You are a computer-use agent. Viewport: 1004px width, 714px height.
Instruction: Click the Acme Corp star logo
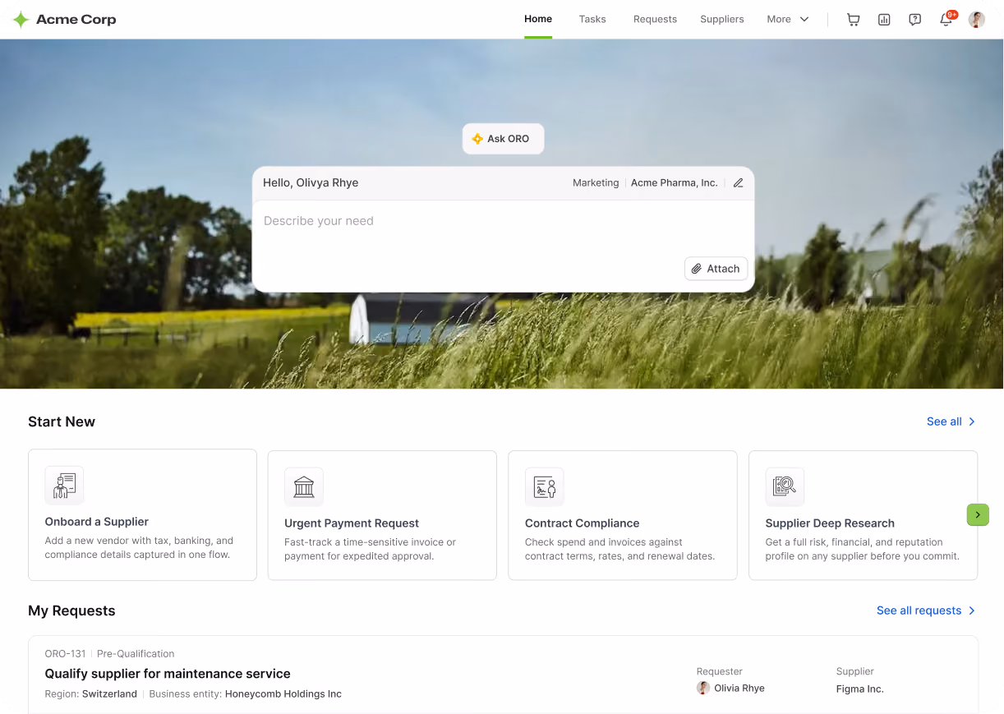[21, 20]
